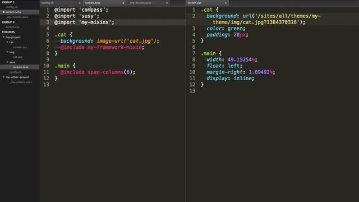Click .cat selector in screen.css pane
Screen dimensions: 359x202
(x=206, y=10)
